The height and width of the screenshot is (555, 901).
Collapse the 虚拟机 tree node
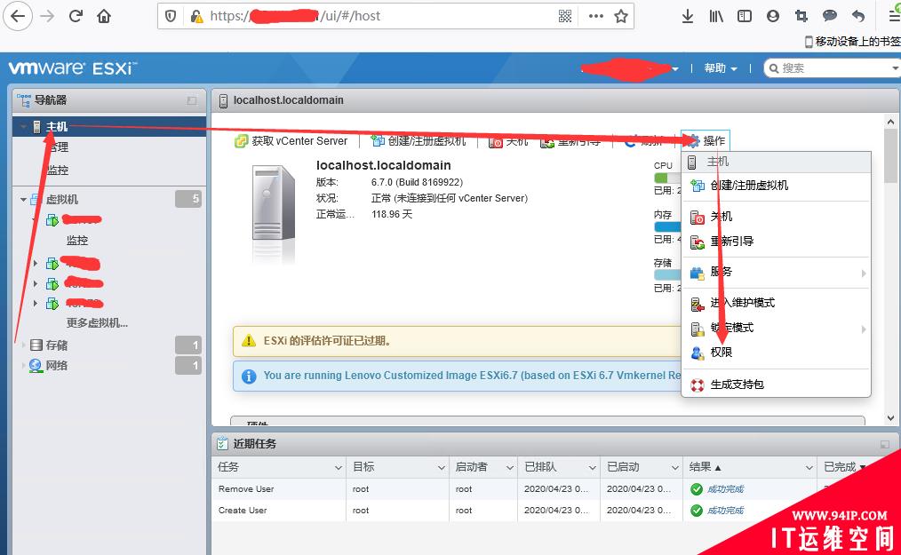tap(24, 200)
